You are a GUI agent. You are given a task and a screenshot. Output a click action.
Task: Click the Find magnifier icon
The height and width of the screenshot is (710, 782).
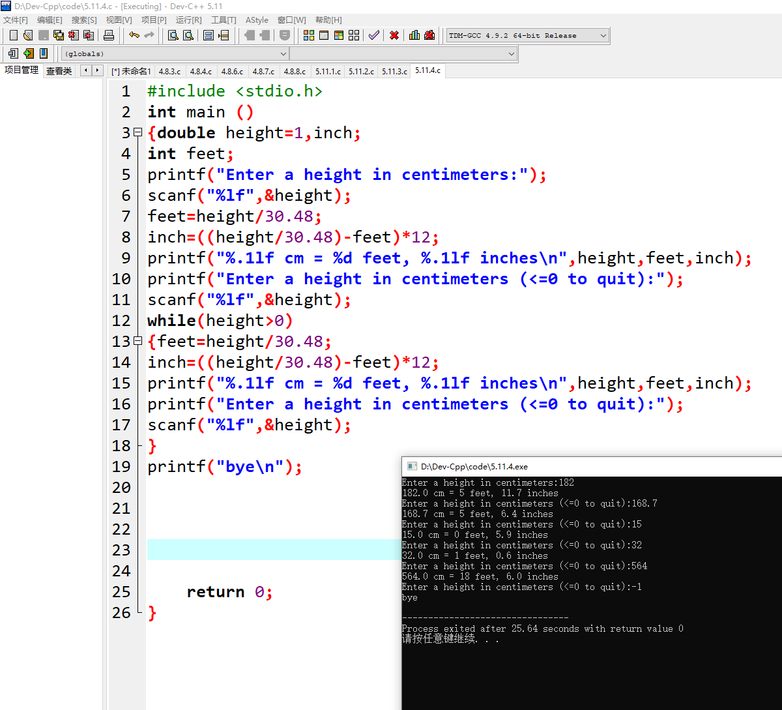point(173,35)
